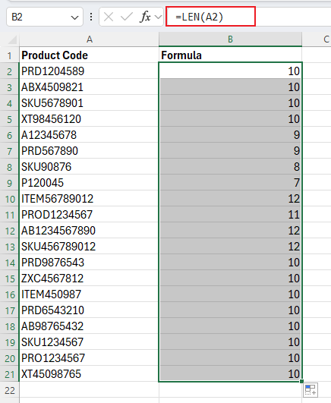Select cell containing SKU456789012
Screen dimensions: 331x403
coord(89,247)
